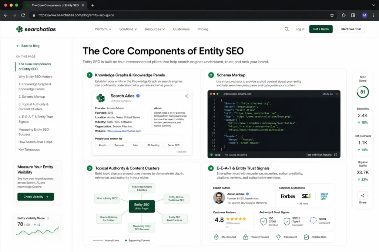
Task: Open Test with Rich Results link
Action: pyautogui.click(x=319, y=155)
